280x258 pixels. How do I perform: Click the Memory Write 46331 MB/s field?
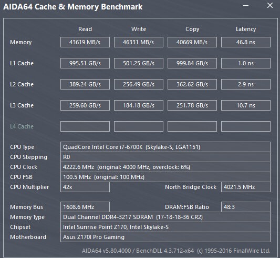pos(139,42)
